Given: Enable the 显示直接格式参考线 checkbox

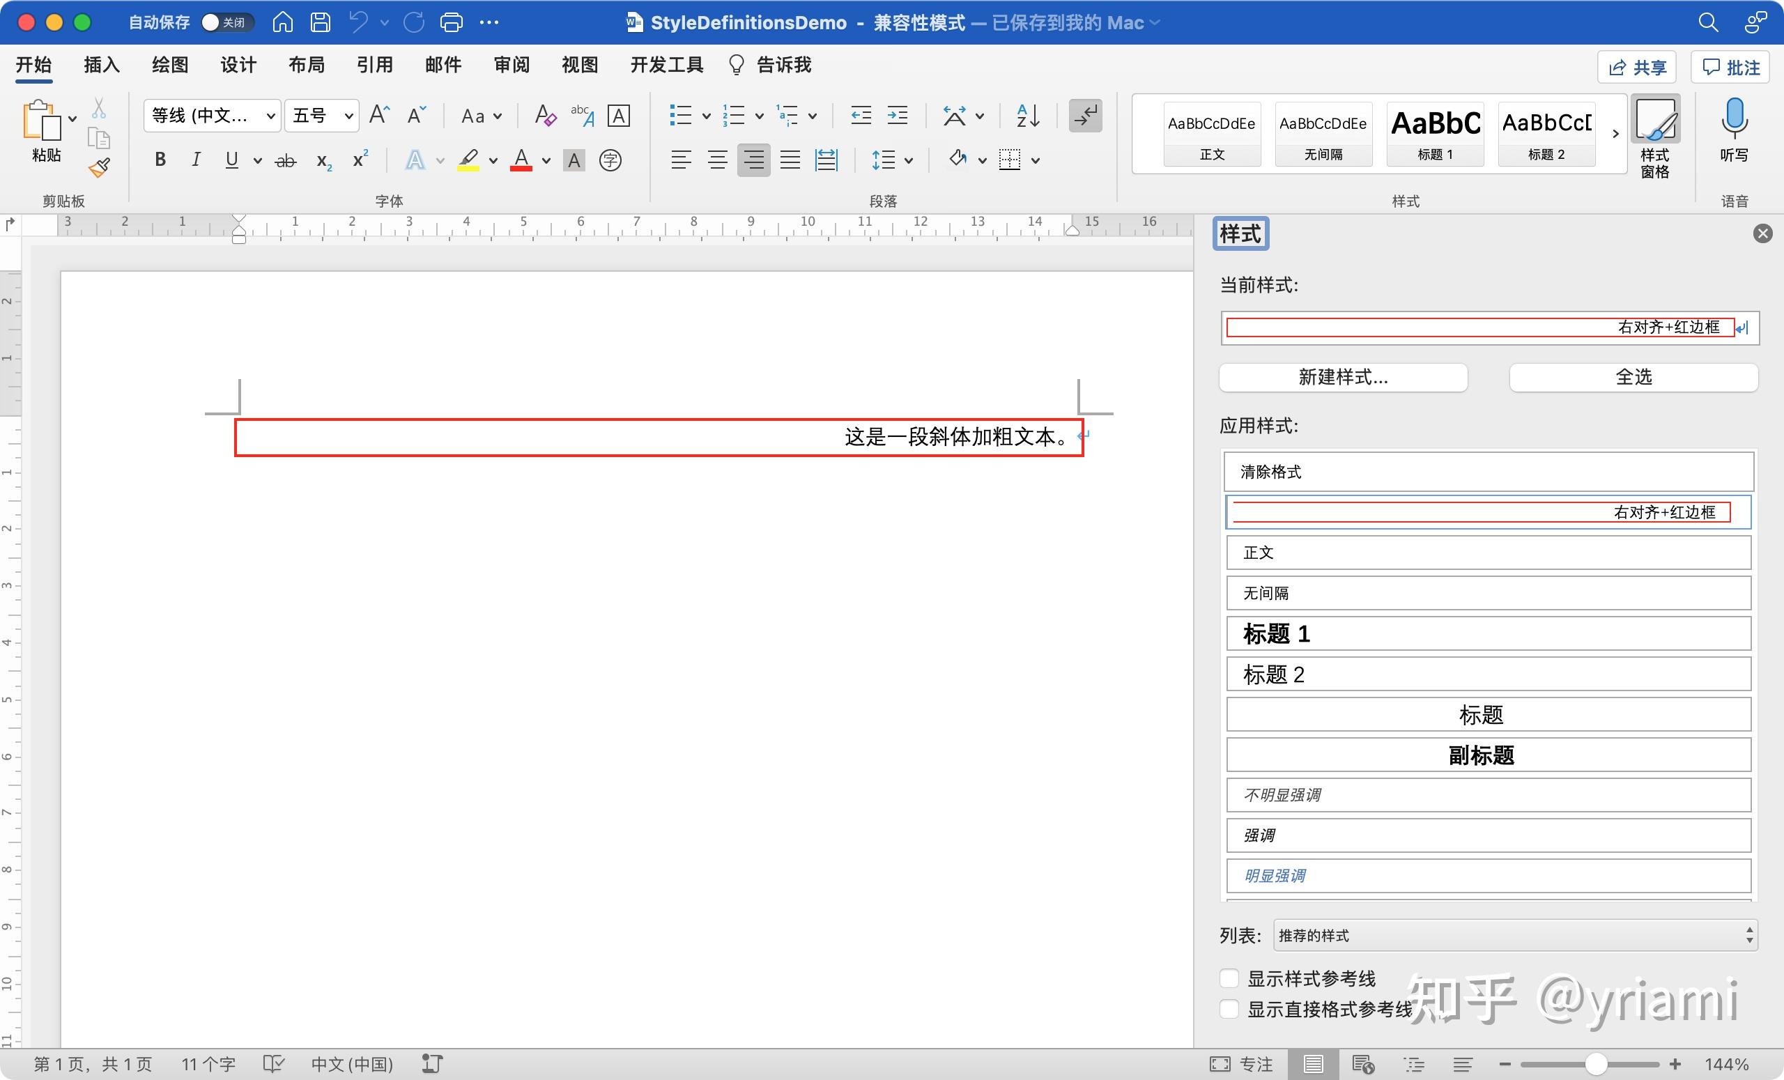Looking at the screenshot, I should click(1228, 1009).
